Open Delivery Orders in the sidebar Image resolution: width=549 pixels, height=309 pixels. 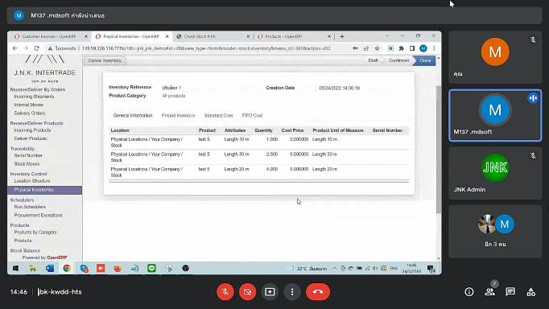pos(30,113)
